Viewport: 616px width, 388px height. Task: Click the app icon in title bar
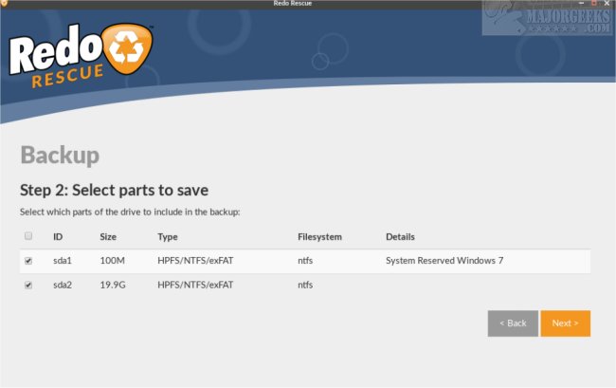4,3
